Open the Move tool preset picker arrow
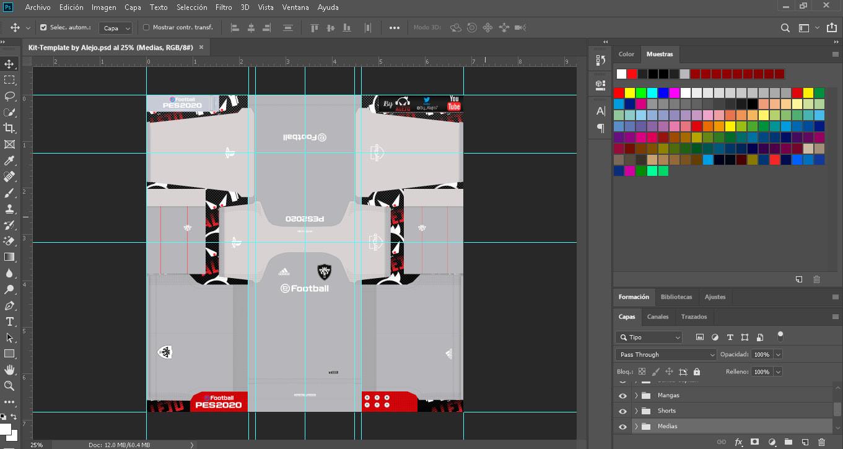Image resolution: width=843 pixels, height=449 pixels. click(x=28, y=28)
